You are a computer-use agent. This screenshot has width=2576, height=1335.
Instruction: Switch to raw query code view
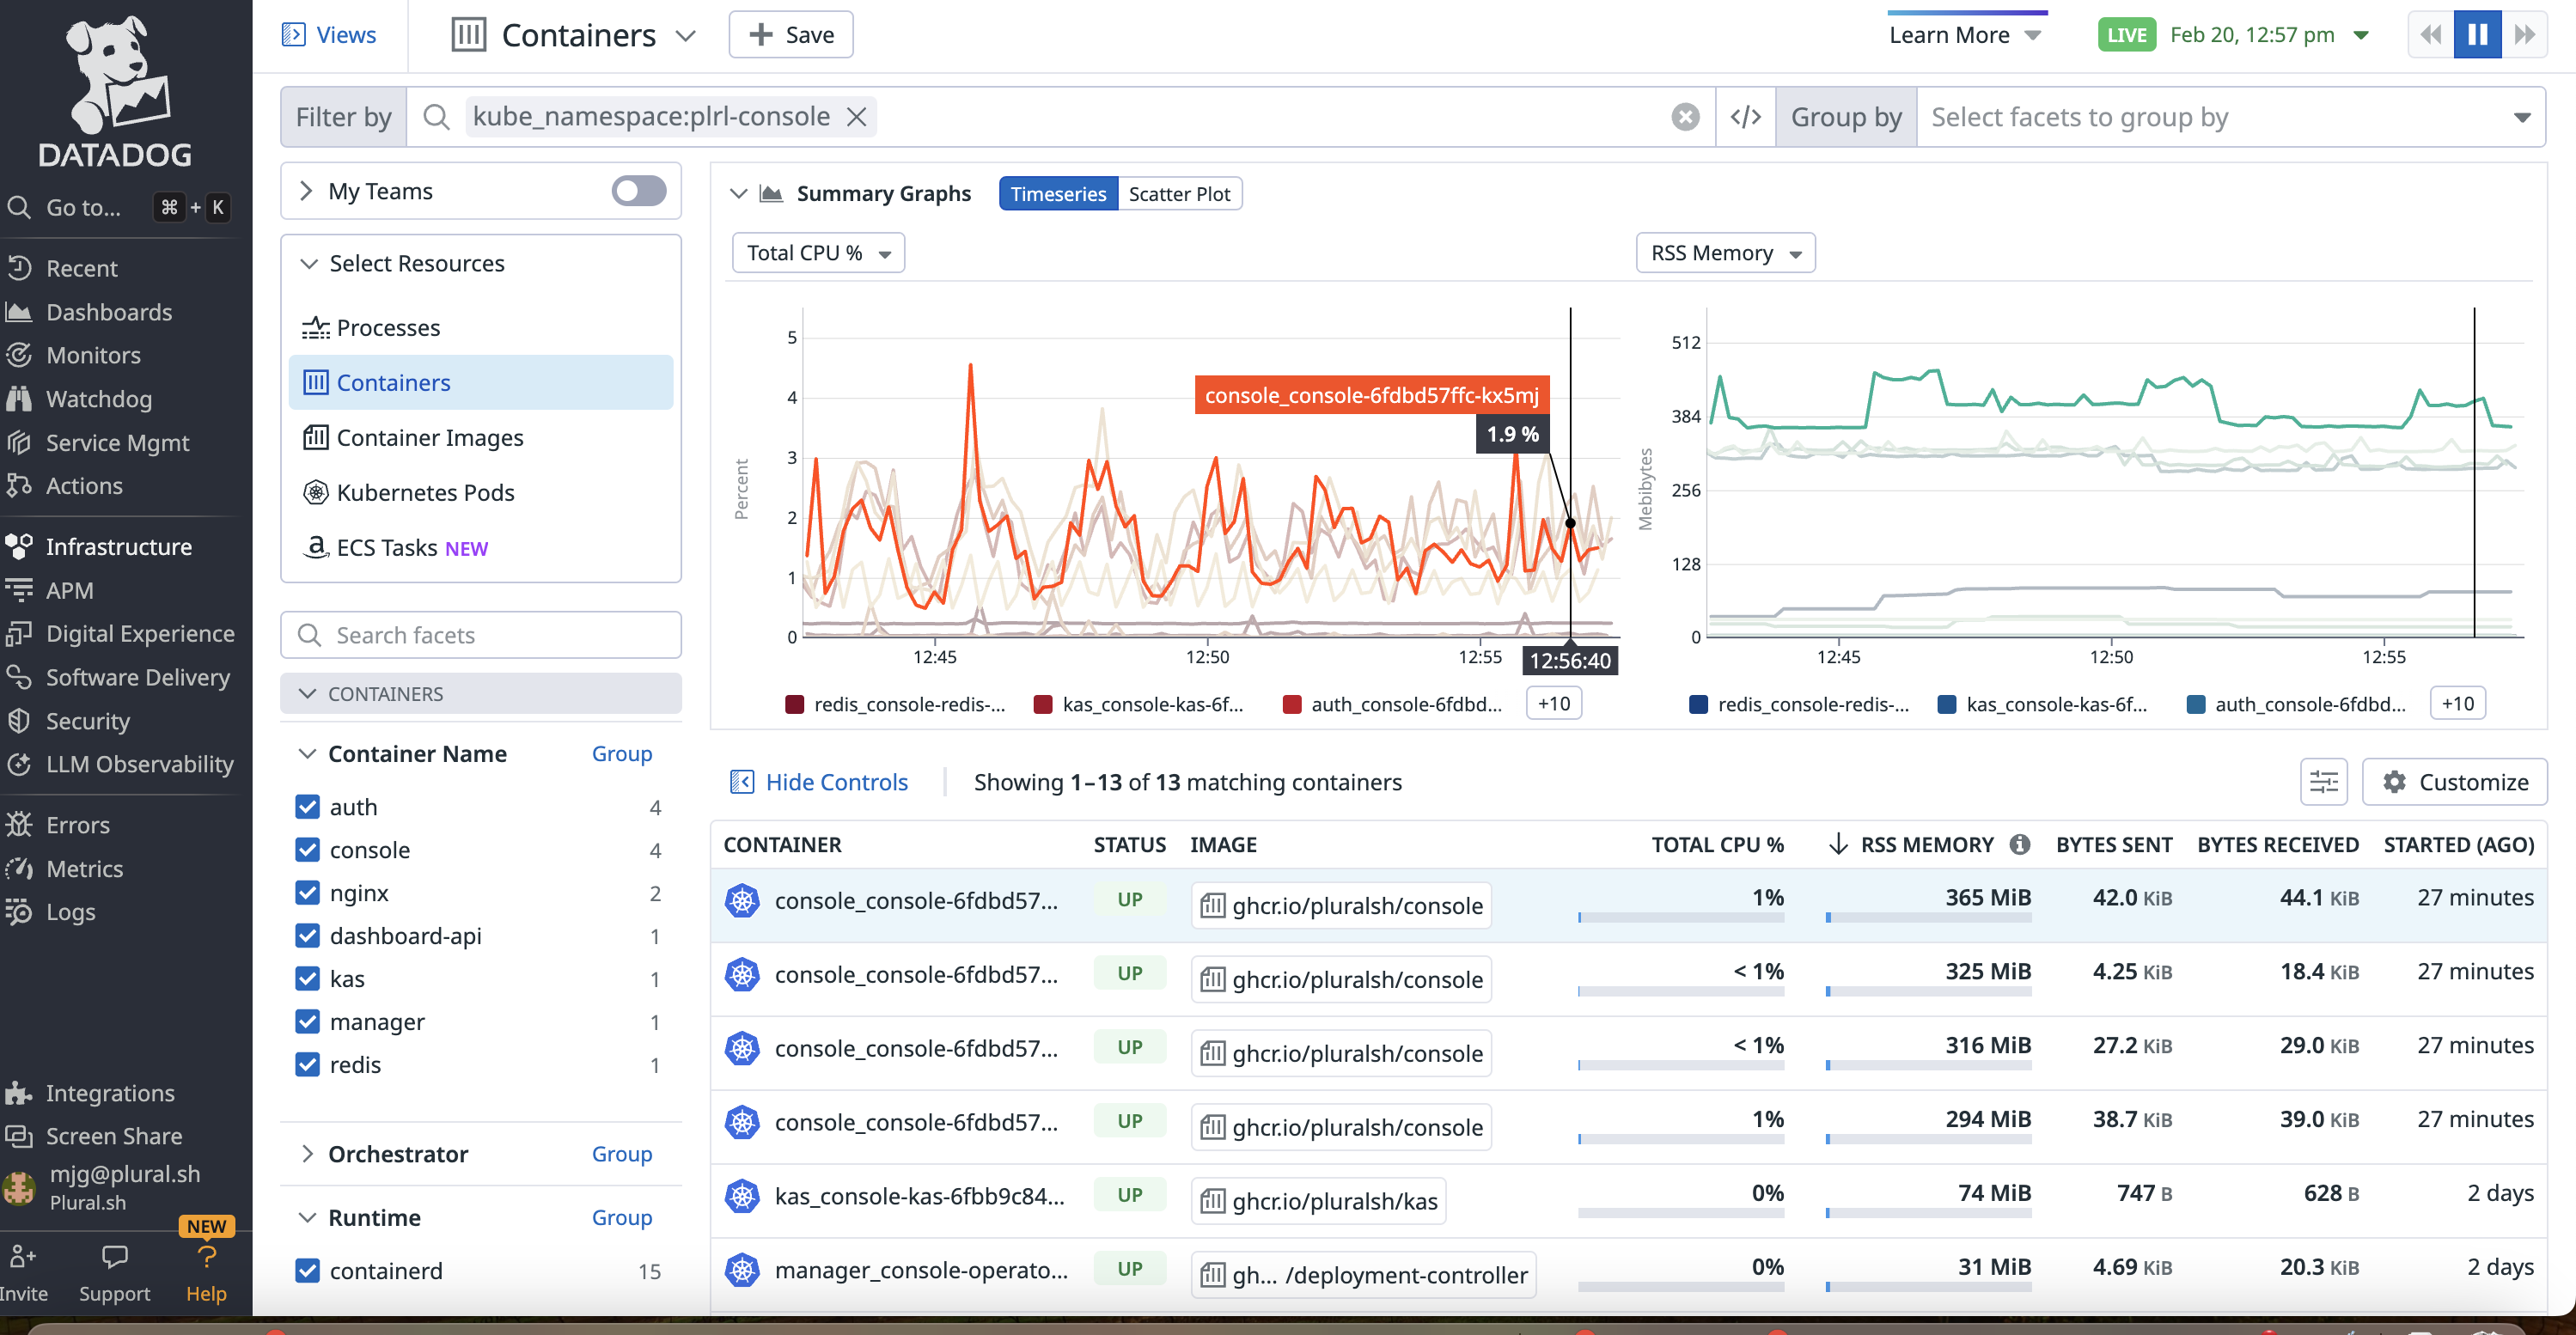click(1746, 117)
